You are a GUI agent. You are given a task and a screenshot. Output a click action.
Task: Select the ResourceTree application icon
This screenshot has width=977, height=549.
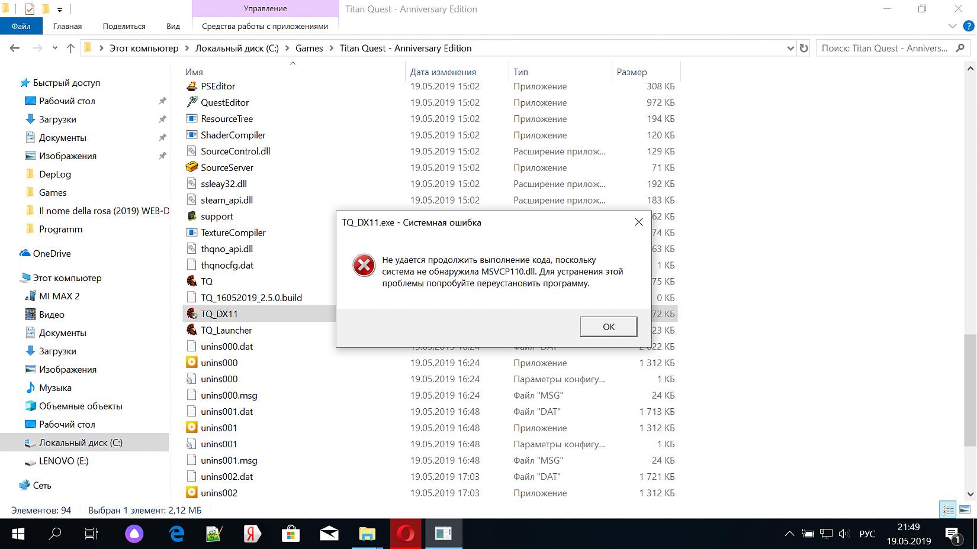(x=191, y=119)
